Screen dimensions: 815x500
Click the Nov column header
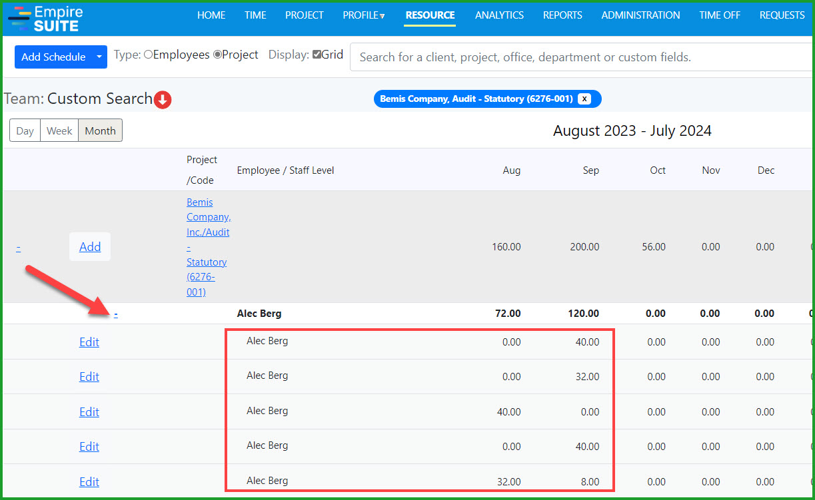point(711,170)
